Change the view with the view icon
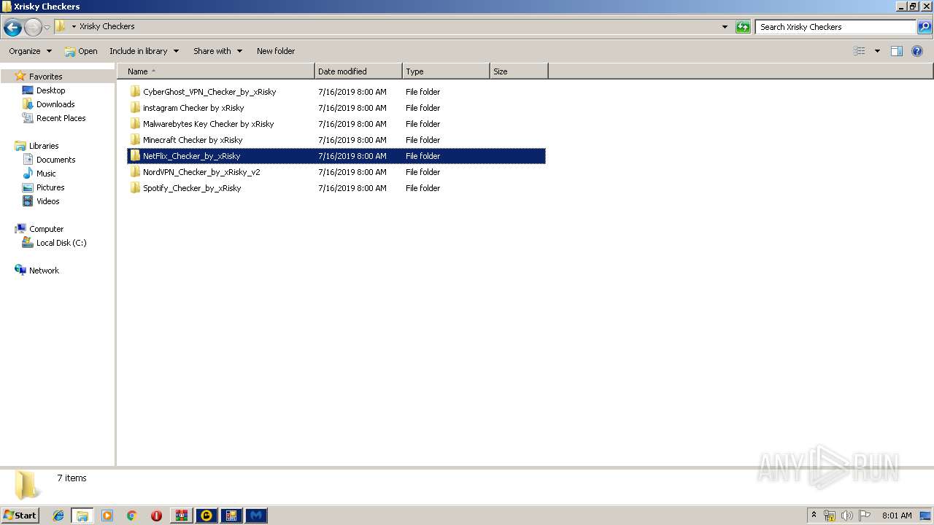Image resolution: width=934 pixels, height=525 pixels. pyautogui.click(x=860, y=51)
